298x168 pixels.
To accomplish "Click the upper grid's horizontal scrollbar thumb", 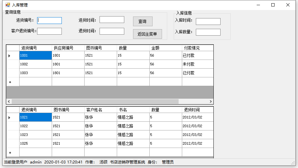I will [95, 101].
